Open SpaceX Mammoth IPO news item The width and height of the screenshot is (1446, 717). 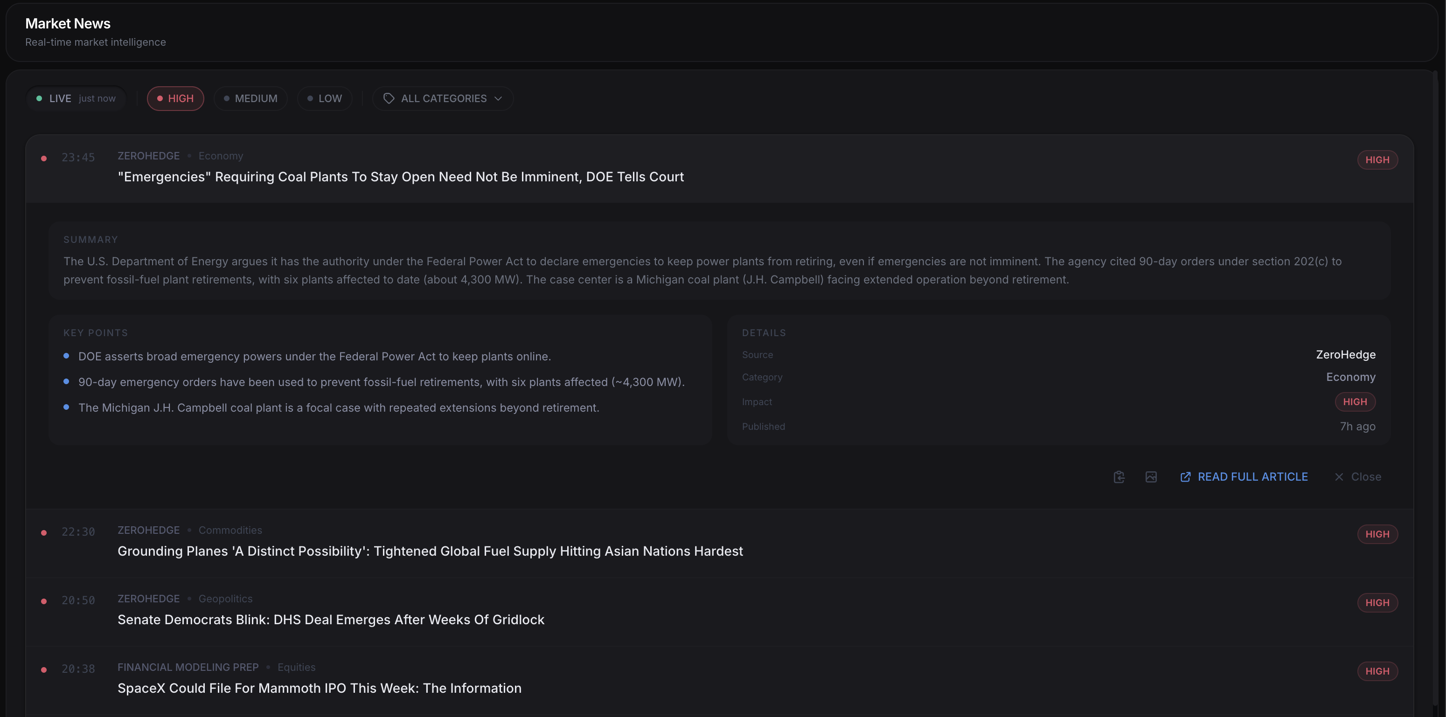tap(319, 688)
